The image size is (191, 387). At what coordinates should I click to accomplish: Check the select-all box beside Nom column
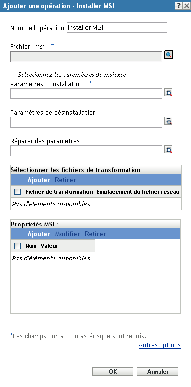click(x=18, y=246)
